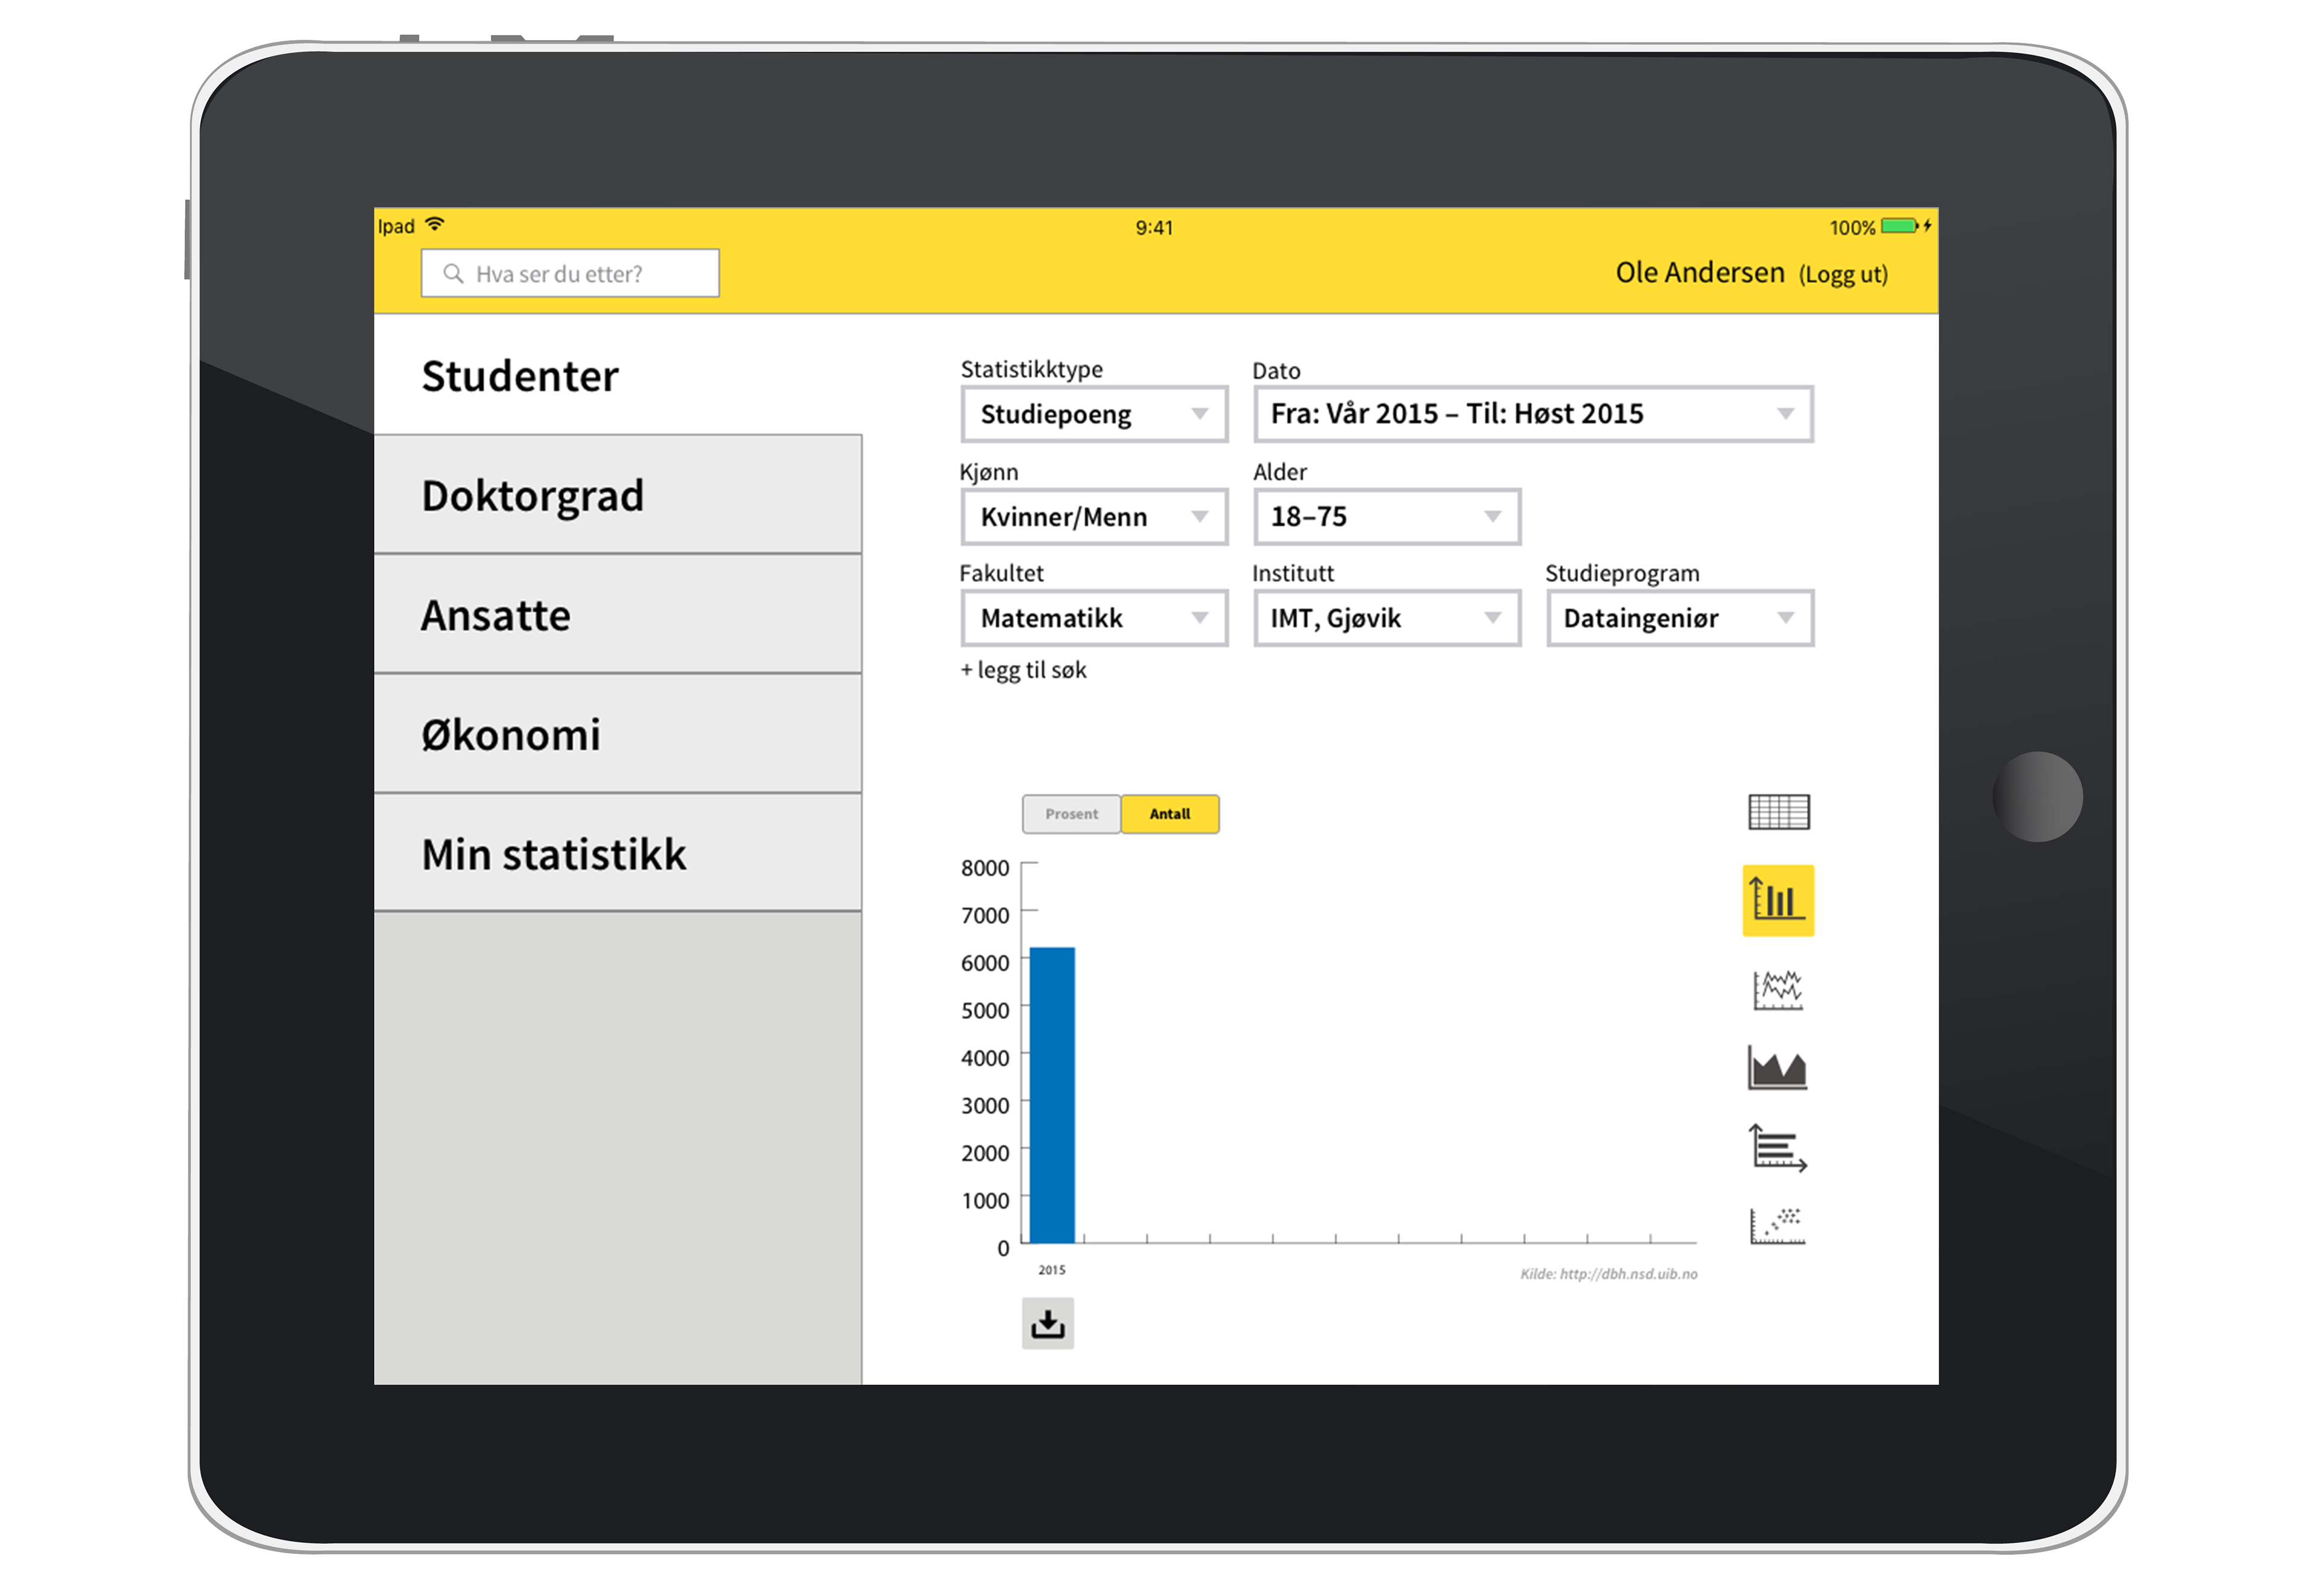
Task: Focus the 'Hva ser du etter?' search field
Action: click(570, 273)
